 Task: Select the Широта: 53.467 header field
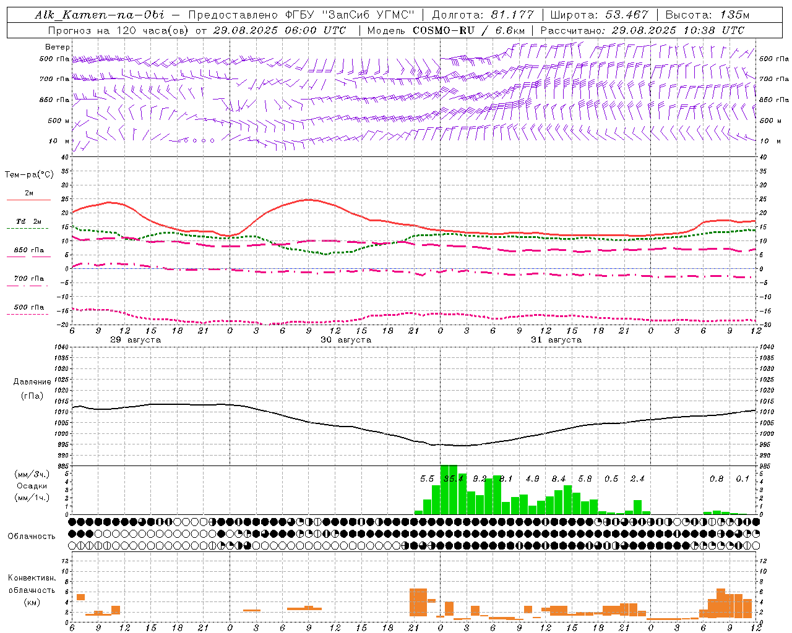point(599,14)
